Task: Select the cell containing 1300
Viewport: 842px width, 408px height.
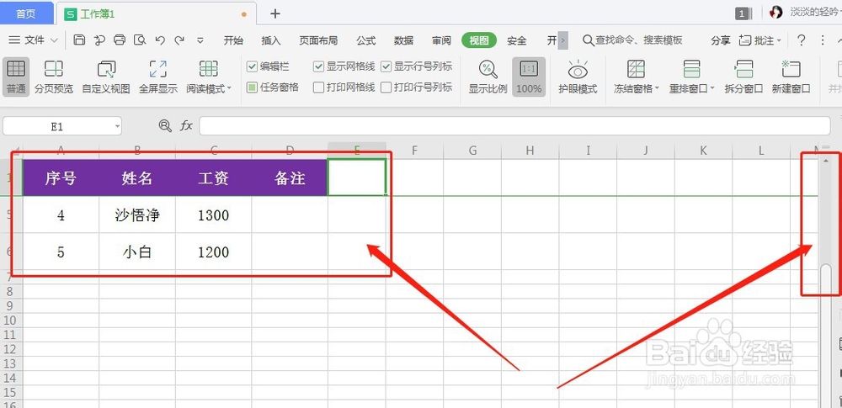Action: click(x=213, y=215)
